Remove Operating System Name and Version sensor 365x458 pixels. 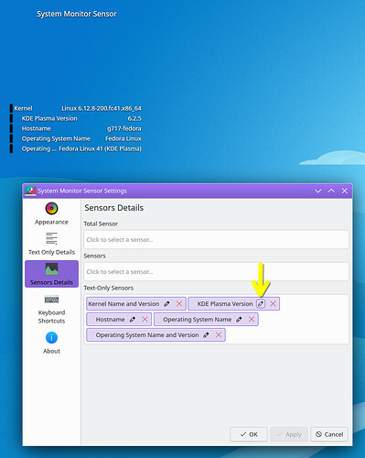coord(219,335)
